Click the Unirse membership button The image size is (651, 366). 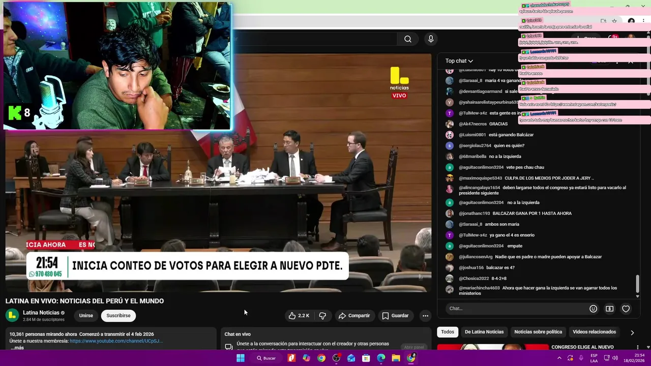tap(86, 316)
